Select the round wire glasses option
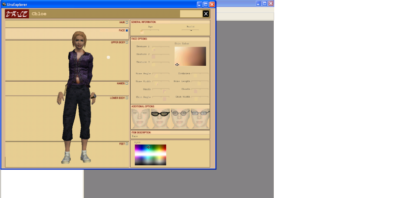Screen dimensions: 396x198 tap(180, 119)
